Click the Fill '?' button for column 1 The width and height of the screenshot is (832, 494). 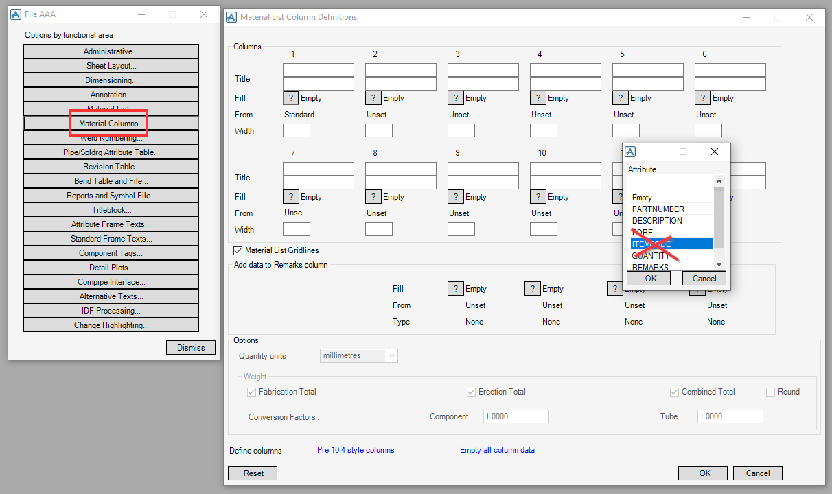click(291, 98)
